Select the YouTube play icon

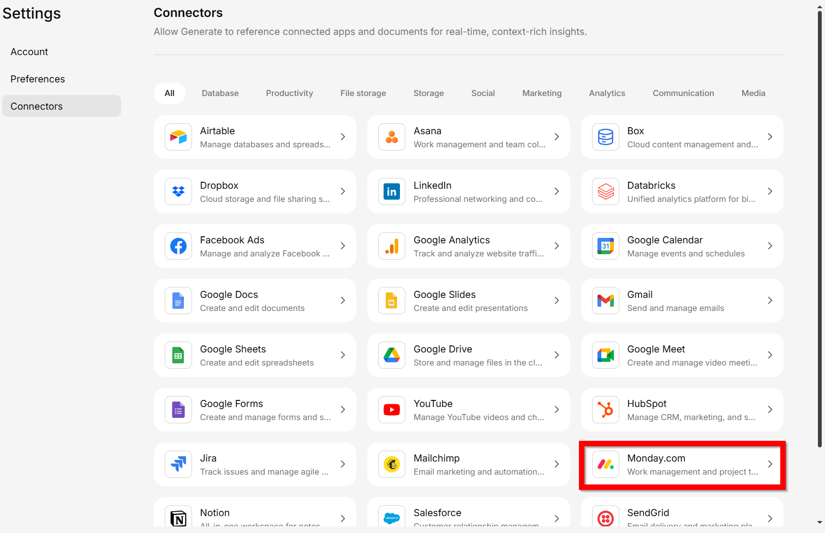(392, 410)
